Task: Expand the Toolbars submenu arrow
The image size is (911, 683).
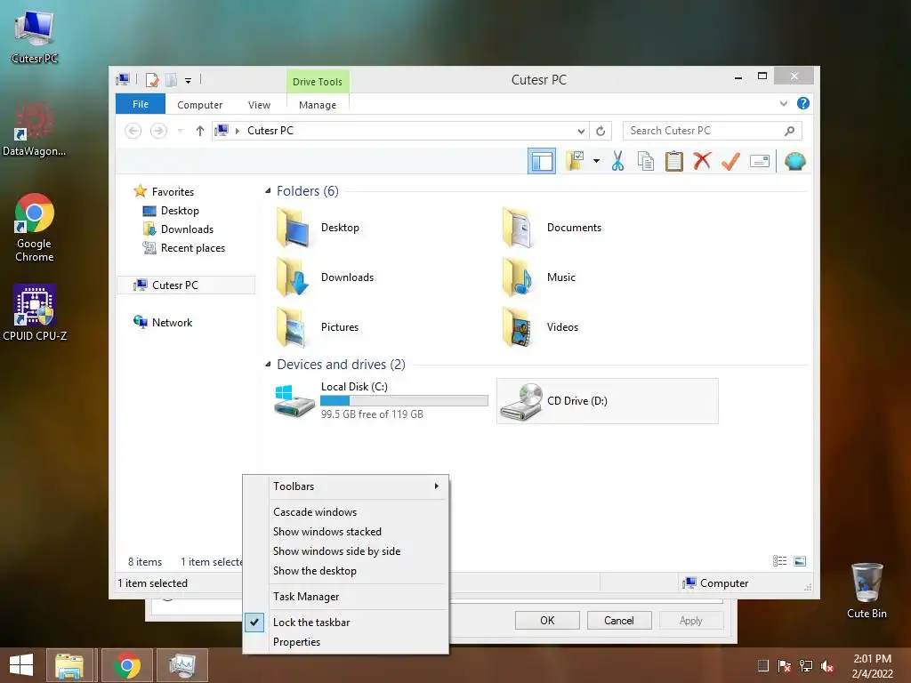Action: coord(436,486)
